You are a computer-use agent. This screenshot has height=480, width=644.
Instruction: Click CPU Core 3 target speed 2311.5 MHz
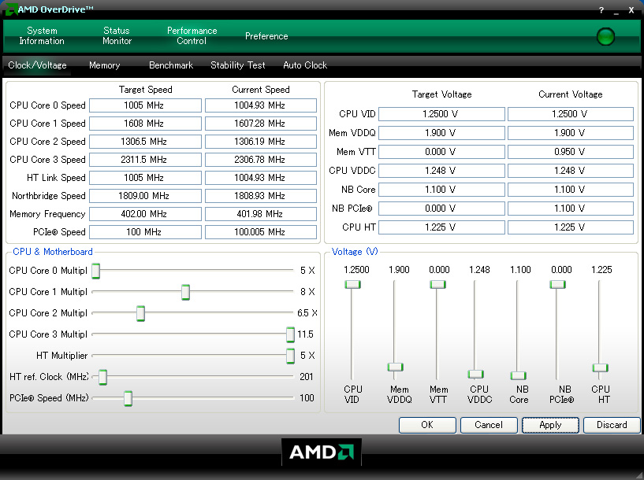tap(145, 160)
